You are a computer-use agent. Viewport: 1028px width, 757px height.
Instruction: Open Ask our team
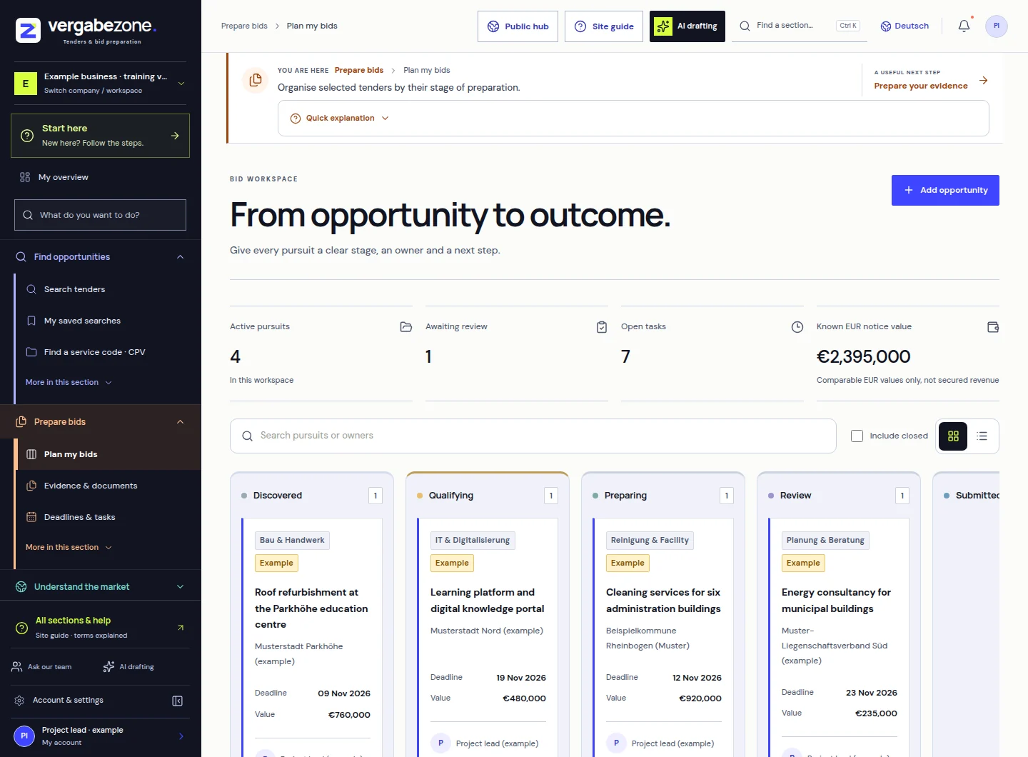(x=42, y=667)
